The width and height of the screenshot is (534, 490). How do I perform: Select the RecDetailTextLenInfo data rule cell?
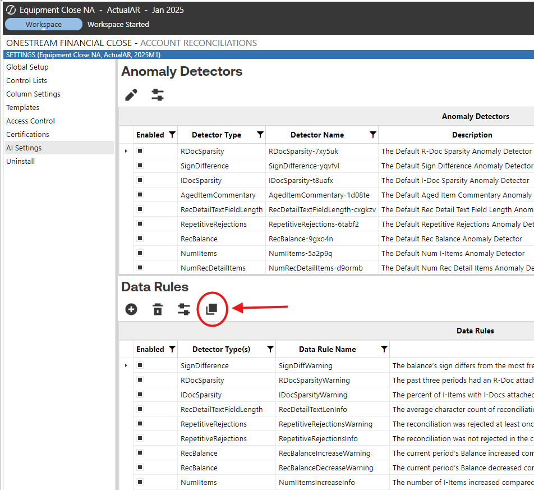point(333,409)
